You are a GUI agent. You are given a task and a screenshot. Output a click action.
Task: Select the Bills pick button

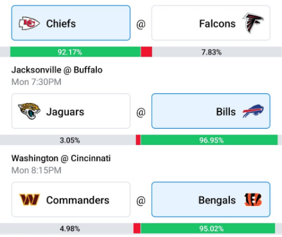click(211, 111)
